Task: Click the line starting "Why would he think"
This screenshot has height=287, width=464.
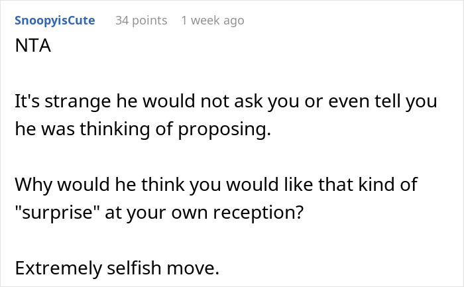Action: pyautogui.click(x=215, y=184)
